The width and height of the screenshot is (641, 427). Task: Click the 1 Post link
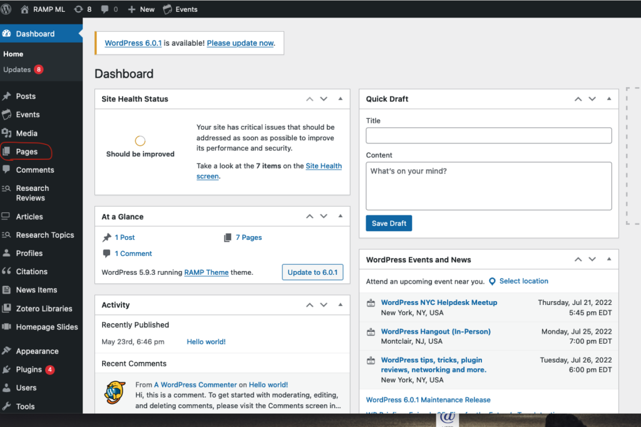click(x=125, y=238)
